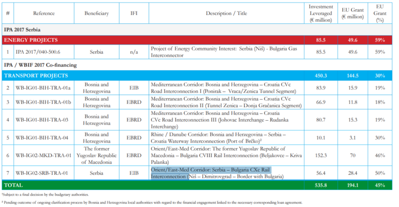Click the IPA 2017 Serbia section heading
Screen dimensions: 399x207
[x=22, y=30]
